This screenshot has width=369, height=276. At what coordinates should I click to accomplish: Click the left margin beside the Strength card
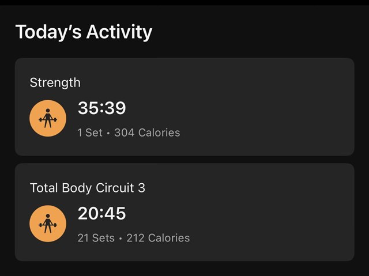[7, 107]
